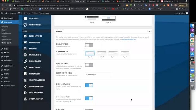
Task: Open the Social Networks share icon
Action: click(25, 86)
